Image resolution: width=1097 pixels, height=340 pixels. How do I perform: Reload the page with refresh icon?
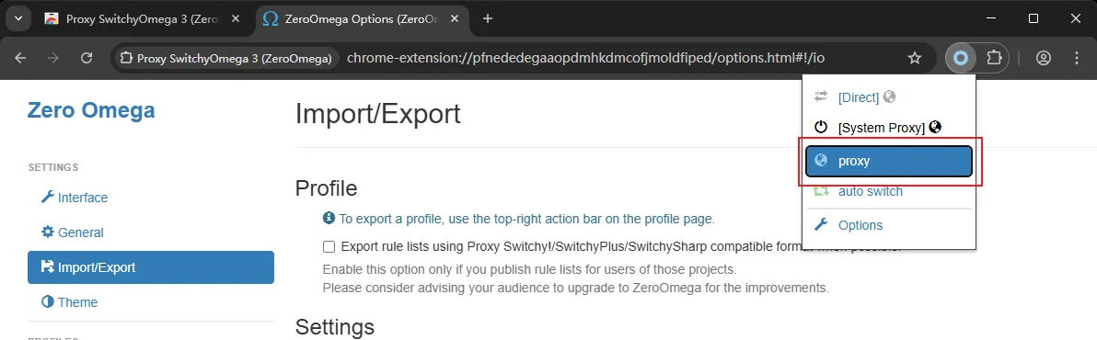[87, 58]
